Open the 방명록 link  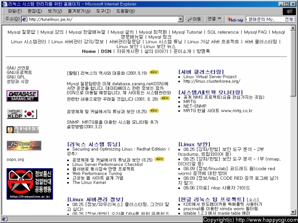pyautogui.click(x=203, y=51)
